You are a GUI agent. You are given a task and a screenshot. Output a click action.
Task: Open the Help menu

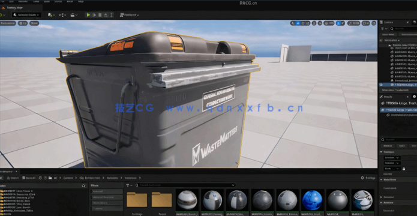coord(80,1)
